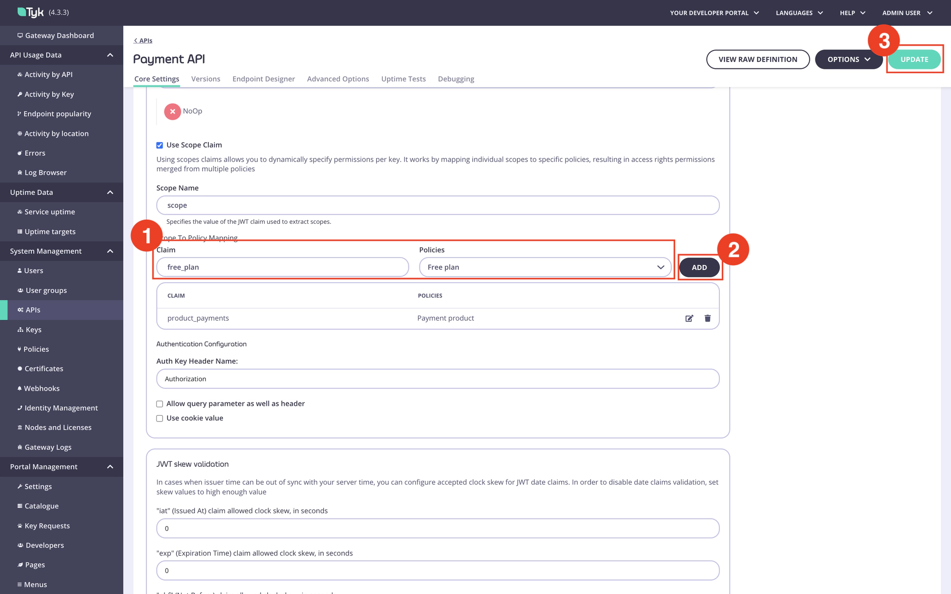Select the Webhooks sidebar item
Image resolution: width=951 pixels, height=594 pixels.
pyautogui.click(x=42, y=388)
